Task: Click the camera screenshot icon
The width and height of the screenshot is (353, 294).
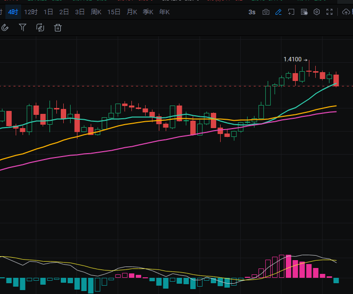Action: [x=266, y=12]
